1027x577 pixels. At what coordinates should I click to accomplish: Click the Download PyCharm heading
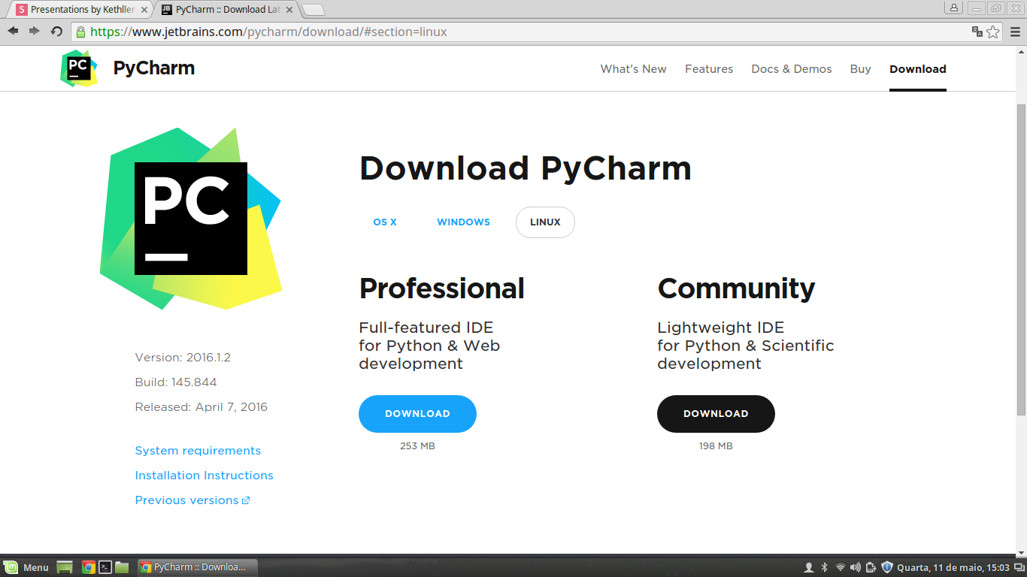coord(526,168)
